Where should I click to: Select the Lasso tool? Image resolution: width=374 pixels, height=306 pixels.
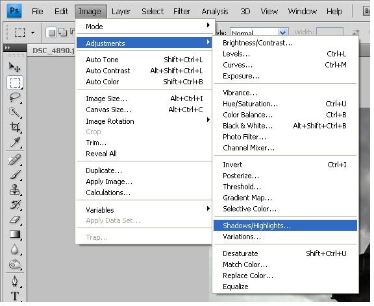(15, 97)
